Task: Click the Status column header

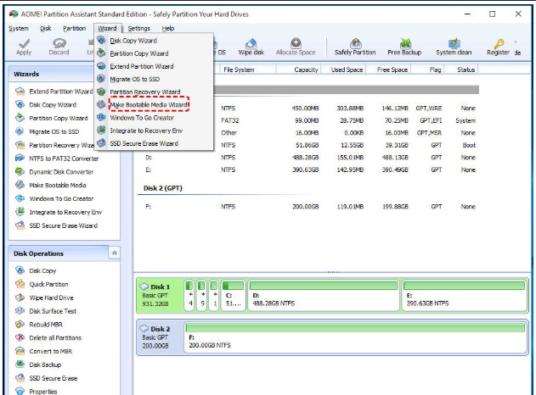Action: (461, 70)
